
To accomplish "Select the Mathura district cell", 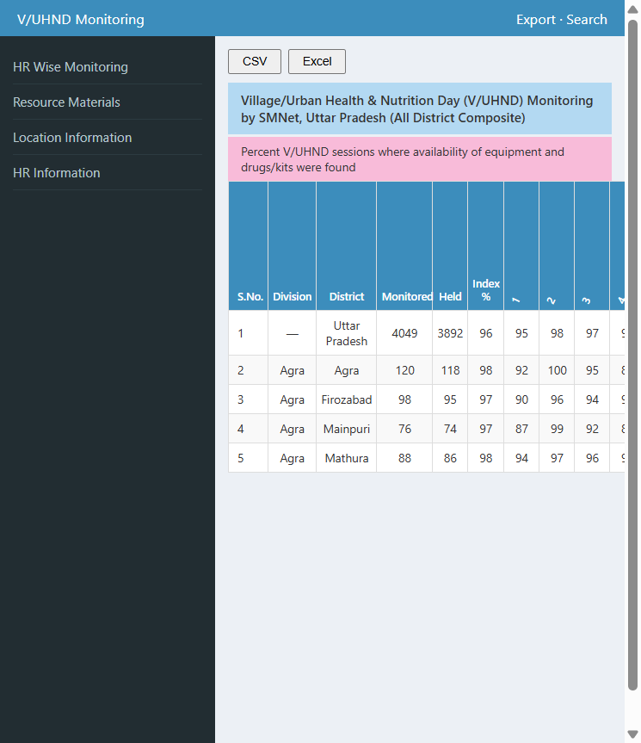I will (347, 458).
